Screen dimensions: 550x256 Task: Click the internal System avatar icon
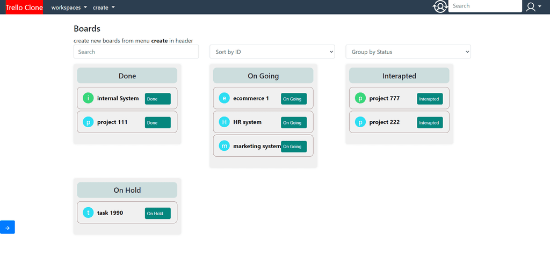pos(88,98)
